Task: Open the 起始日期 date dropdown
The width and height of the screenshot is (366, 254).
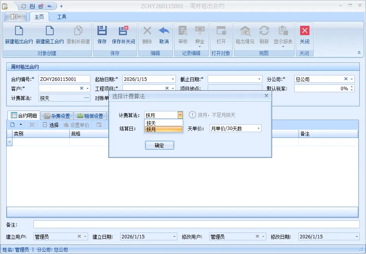Action: 173,79
